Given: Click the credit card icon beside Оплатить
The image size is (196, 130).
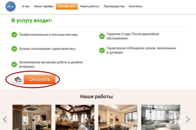Looking at the screenshot, I should tap(18, 80).
